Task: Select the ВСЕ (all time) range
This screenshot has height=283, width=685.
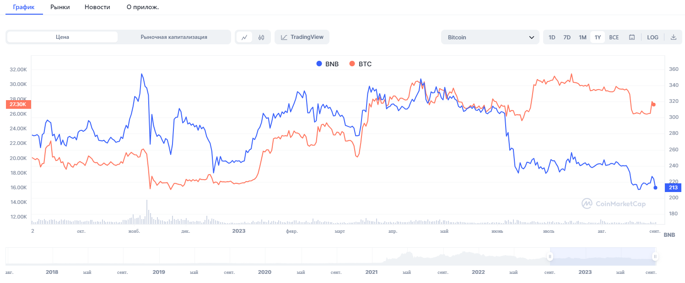Action: (x=614, y=37)
